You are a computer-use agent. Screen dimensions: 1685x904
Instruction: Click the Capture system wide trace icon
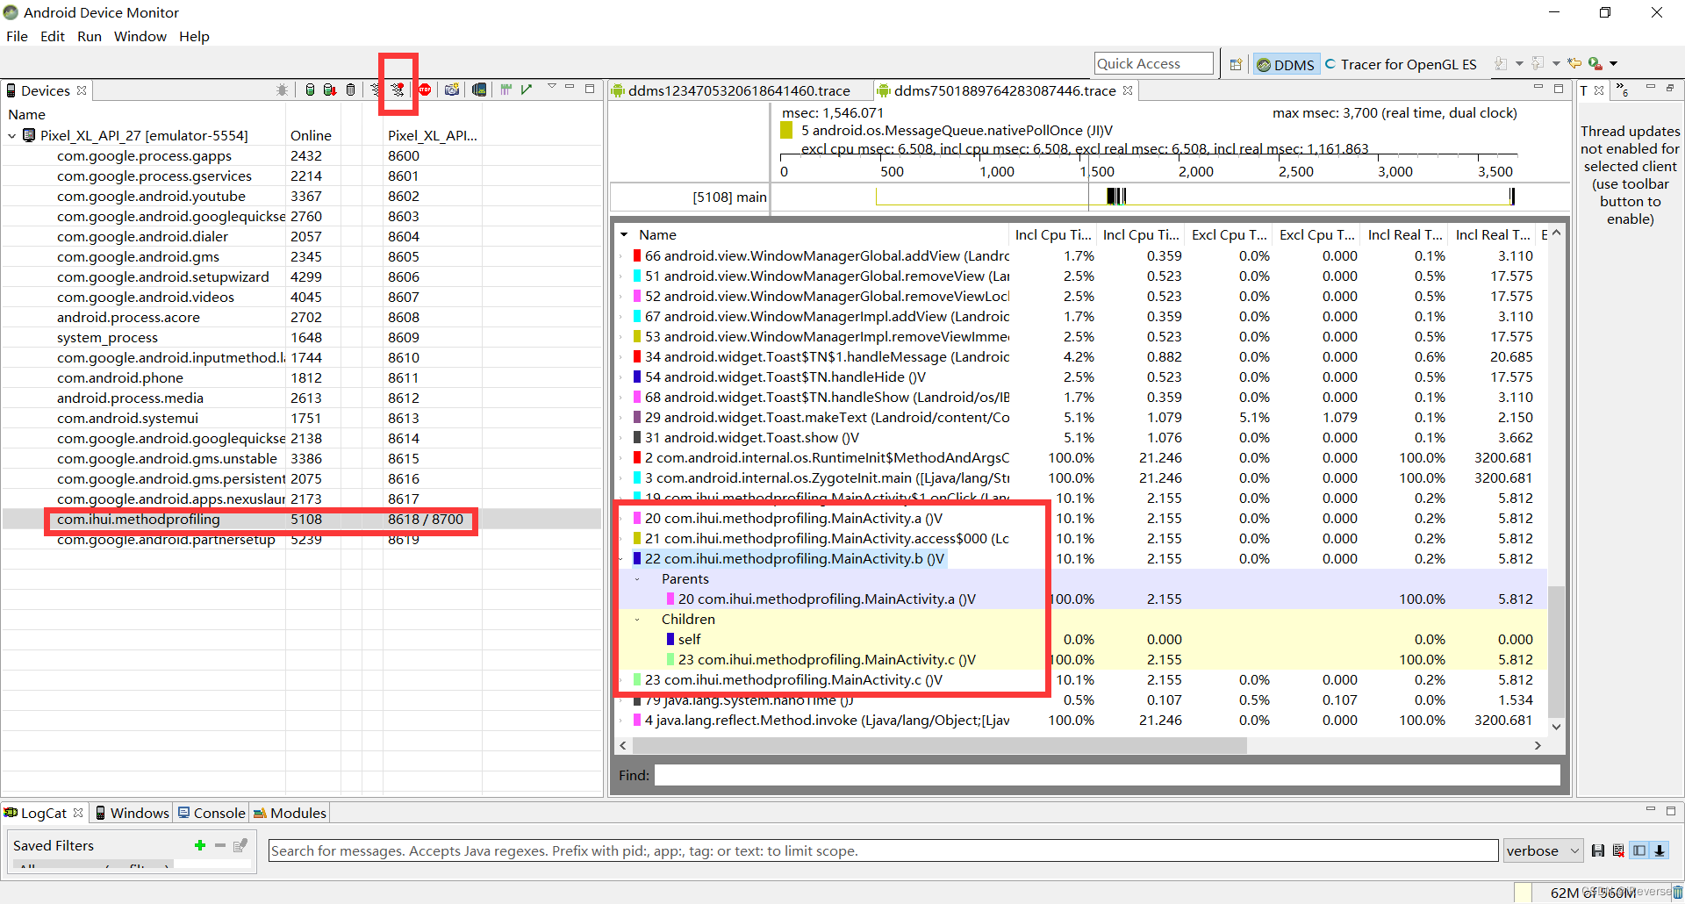pyautogui.click(x=506, y=90)
